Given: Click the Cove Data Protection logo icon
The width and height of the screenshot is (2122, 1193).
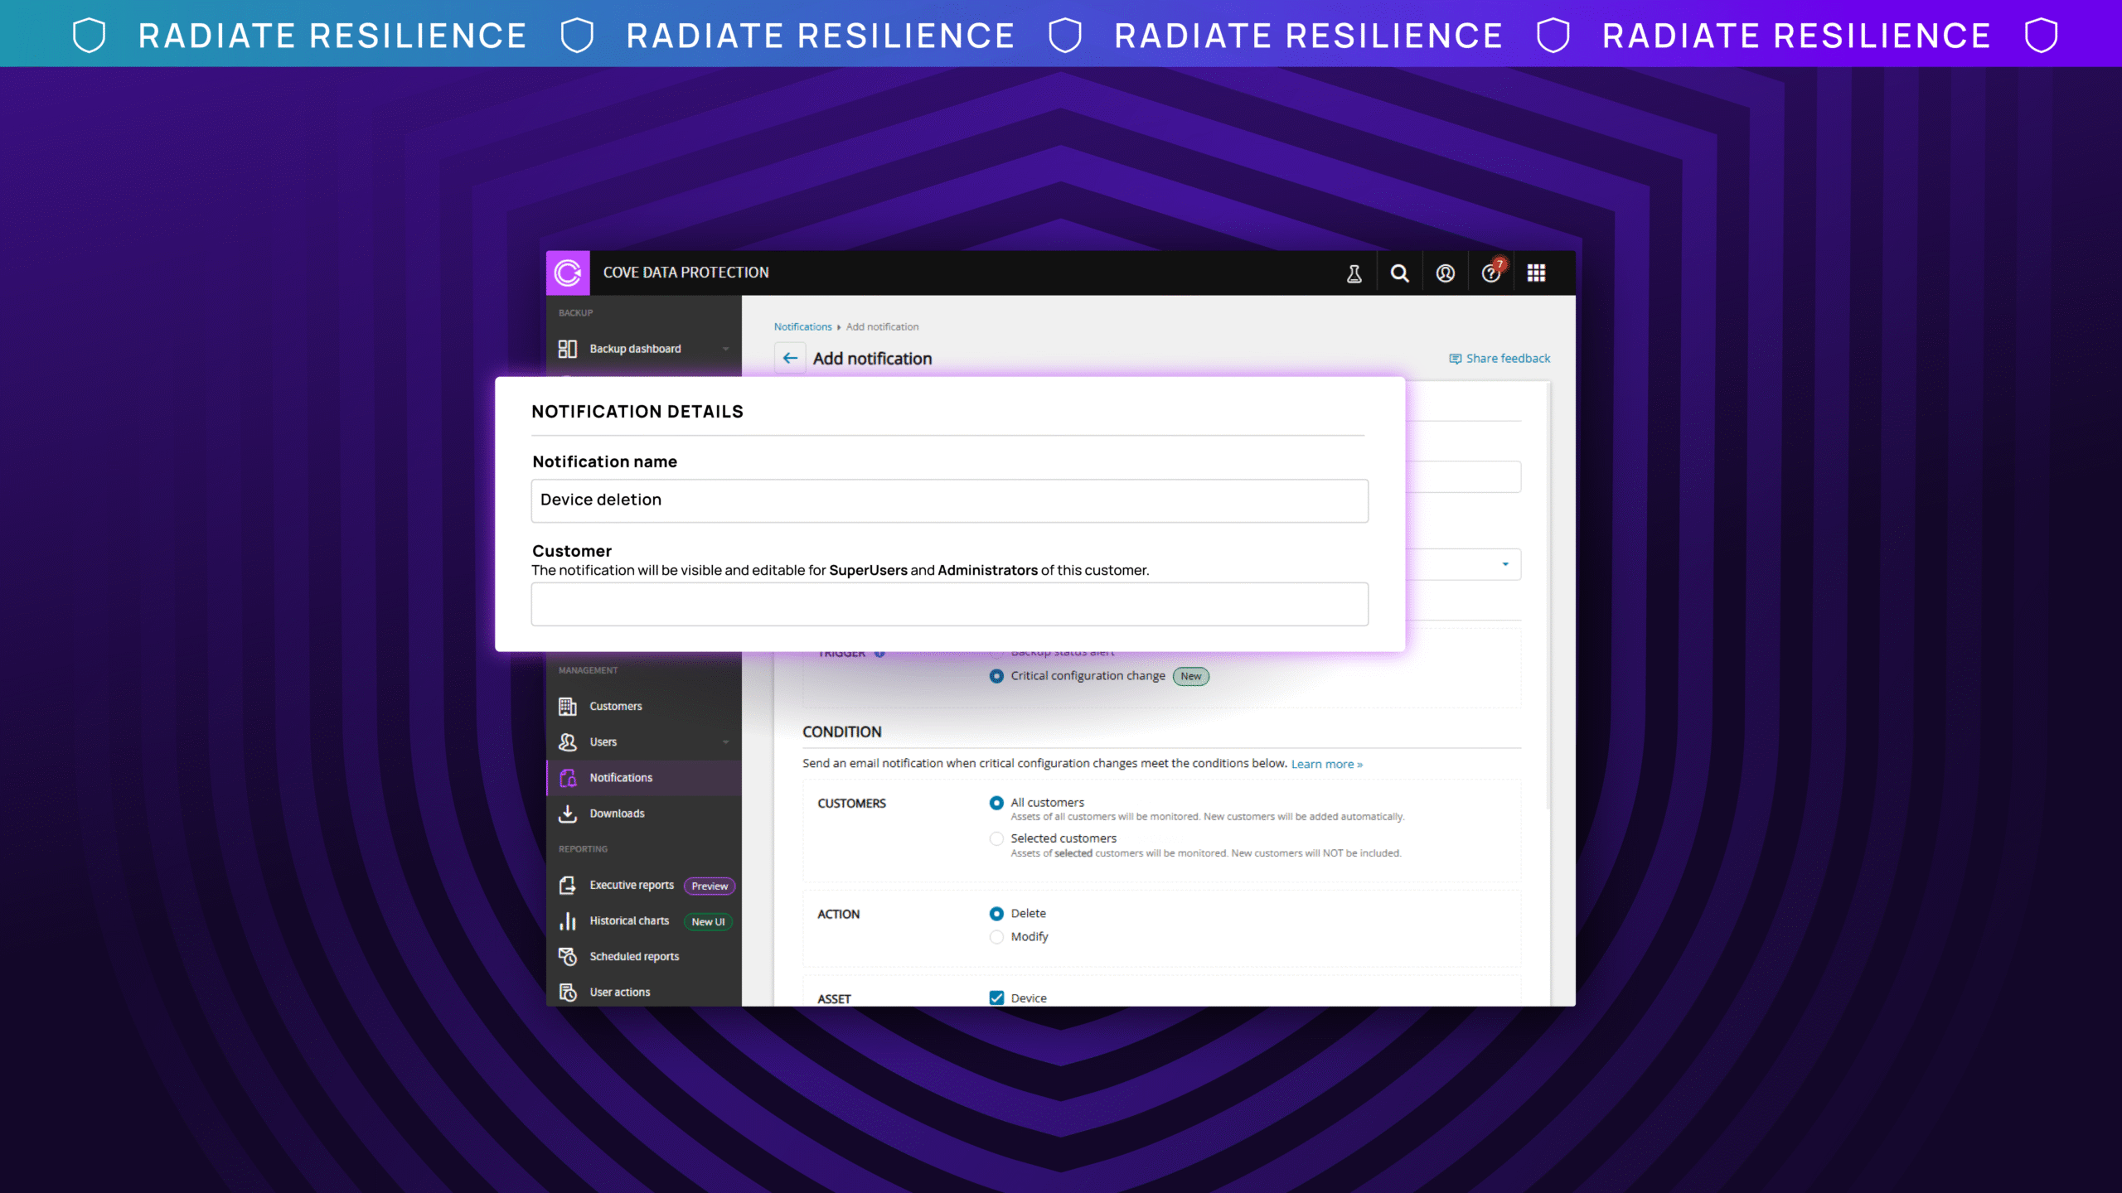Looking at the screenshot, I should point(568,273).
